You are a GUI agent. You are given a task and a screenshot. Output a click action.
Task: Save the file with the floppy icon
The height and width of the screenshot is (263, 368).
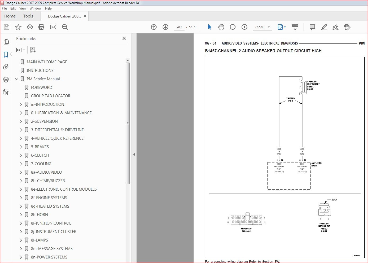tap(7, 27)
